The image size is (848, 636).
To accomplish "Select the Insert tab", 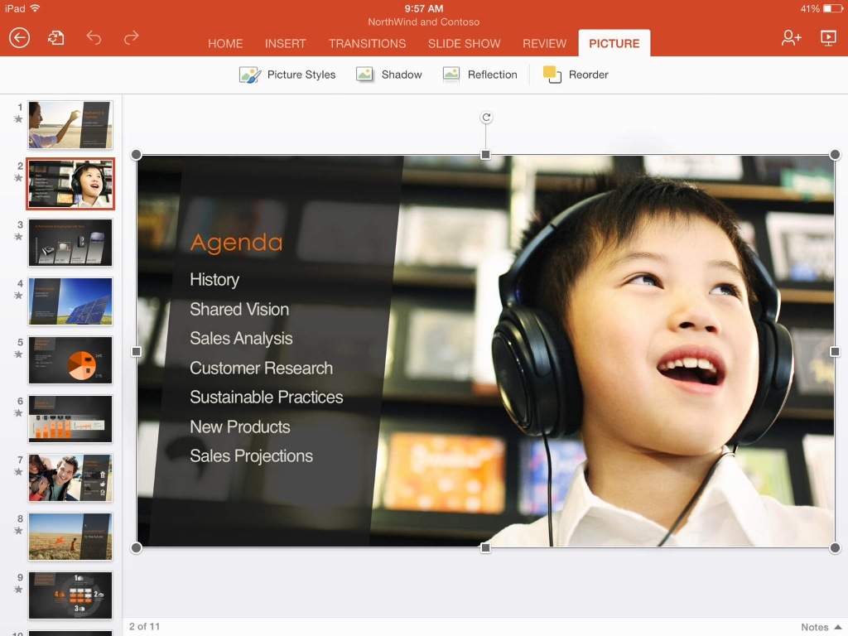I will (285, 43).
